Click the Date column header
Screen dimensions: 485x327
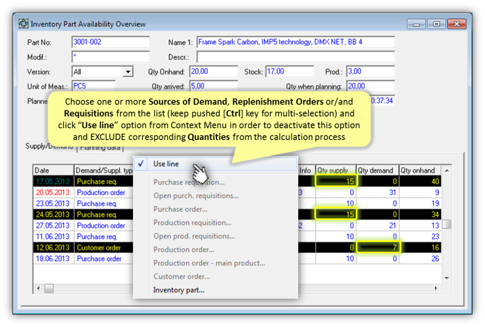53,170
